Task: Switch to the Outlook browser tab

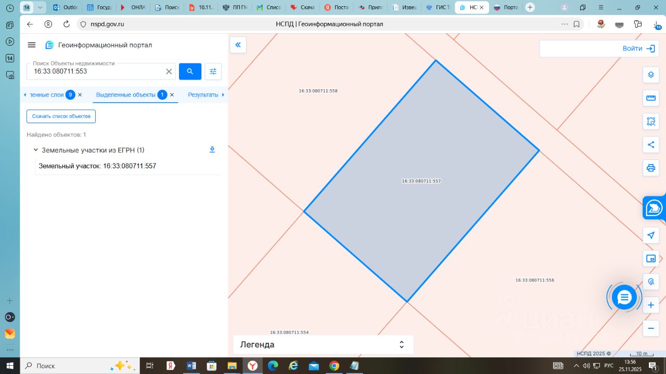Action: pos(66,7)
